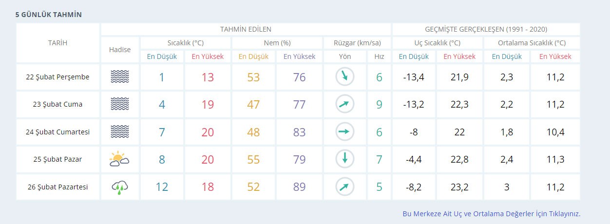610x224 pixels.
Task: Click the Rüzgar (km/sa) column header
Action: [357, 43]
